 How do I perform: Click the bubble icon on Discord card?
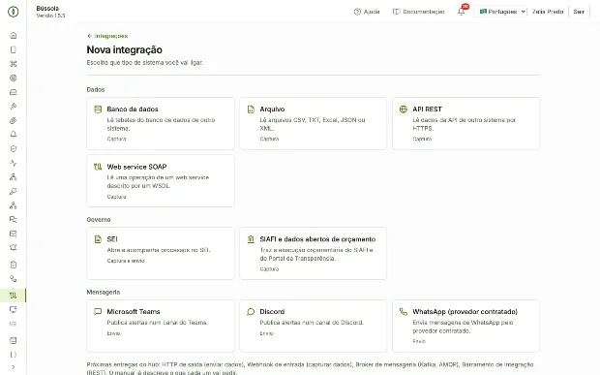point(251,311)
